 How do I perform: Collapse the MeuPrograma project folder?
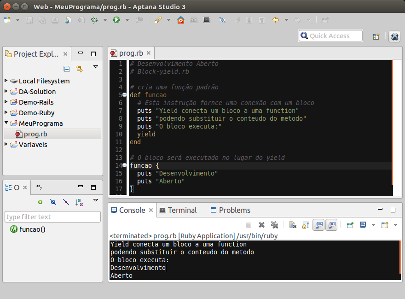point(6,123)
